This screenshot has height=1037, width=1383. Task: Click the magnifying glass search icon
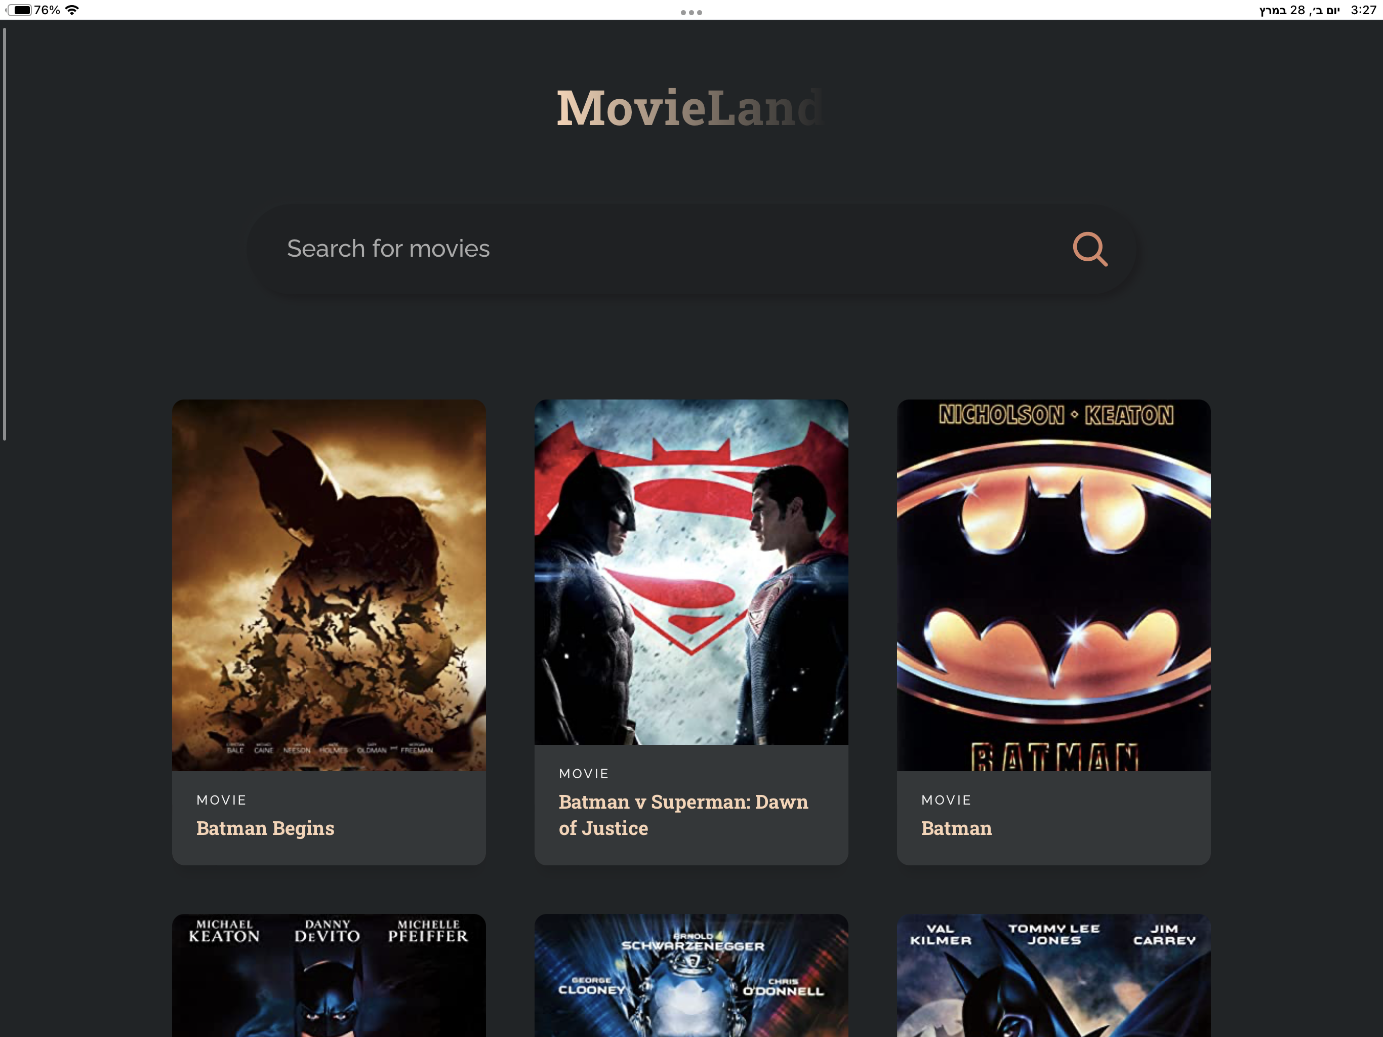pyautogui.click(x=1090, y=249)
